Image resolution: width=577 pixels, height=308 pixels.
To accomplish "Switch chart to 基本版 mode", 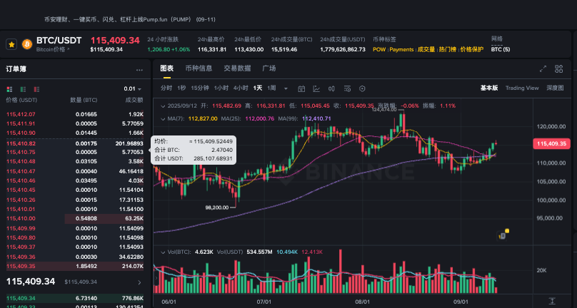I will 489,88.
